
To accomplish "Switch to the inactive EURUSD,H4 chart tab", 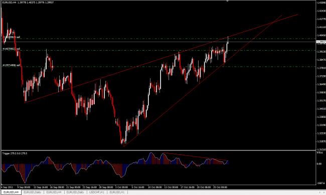I will [54, 192].
